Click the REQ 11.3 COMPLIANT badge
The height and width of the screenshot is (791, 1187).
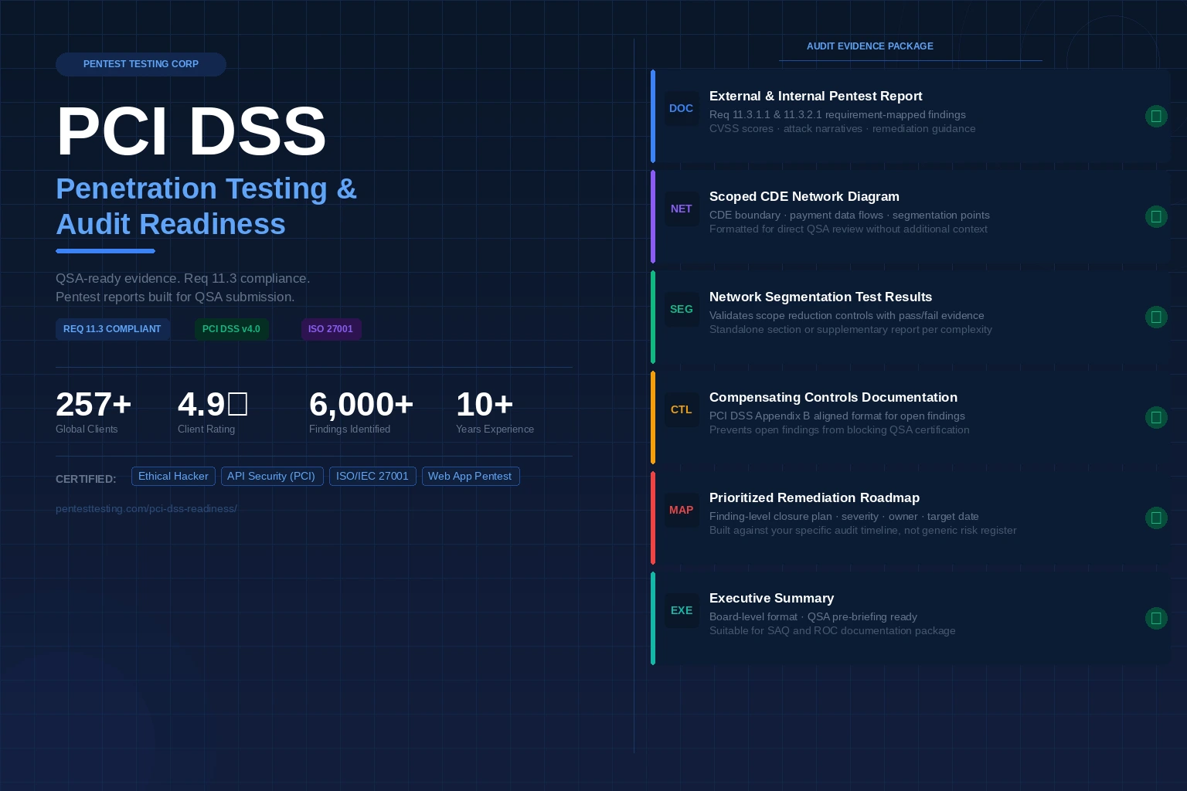click(113, 329)
